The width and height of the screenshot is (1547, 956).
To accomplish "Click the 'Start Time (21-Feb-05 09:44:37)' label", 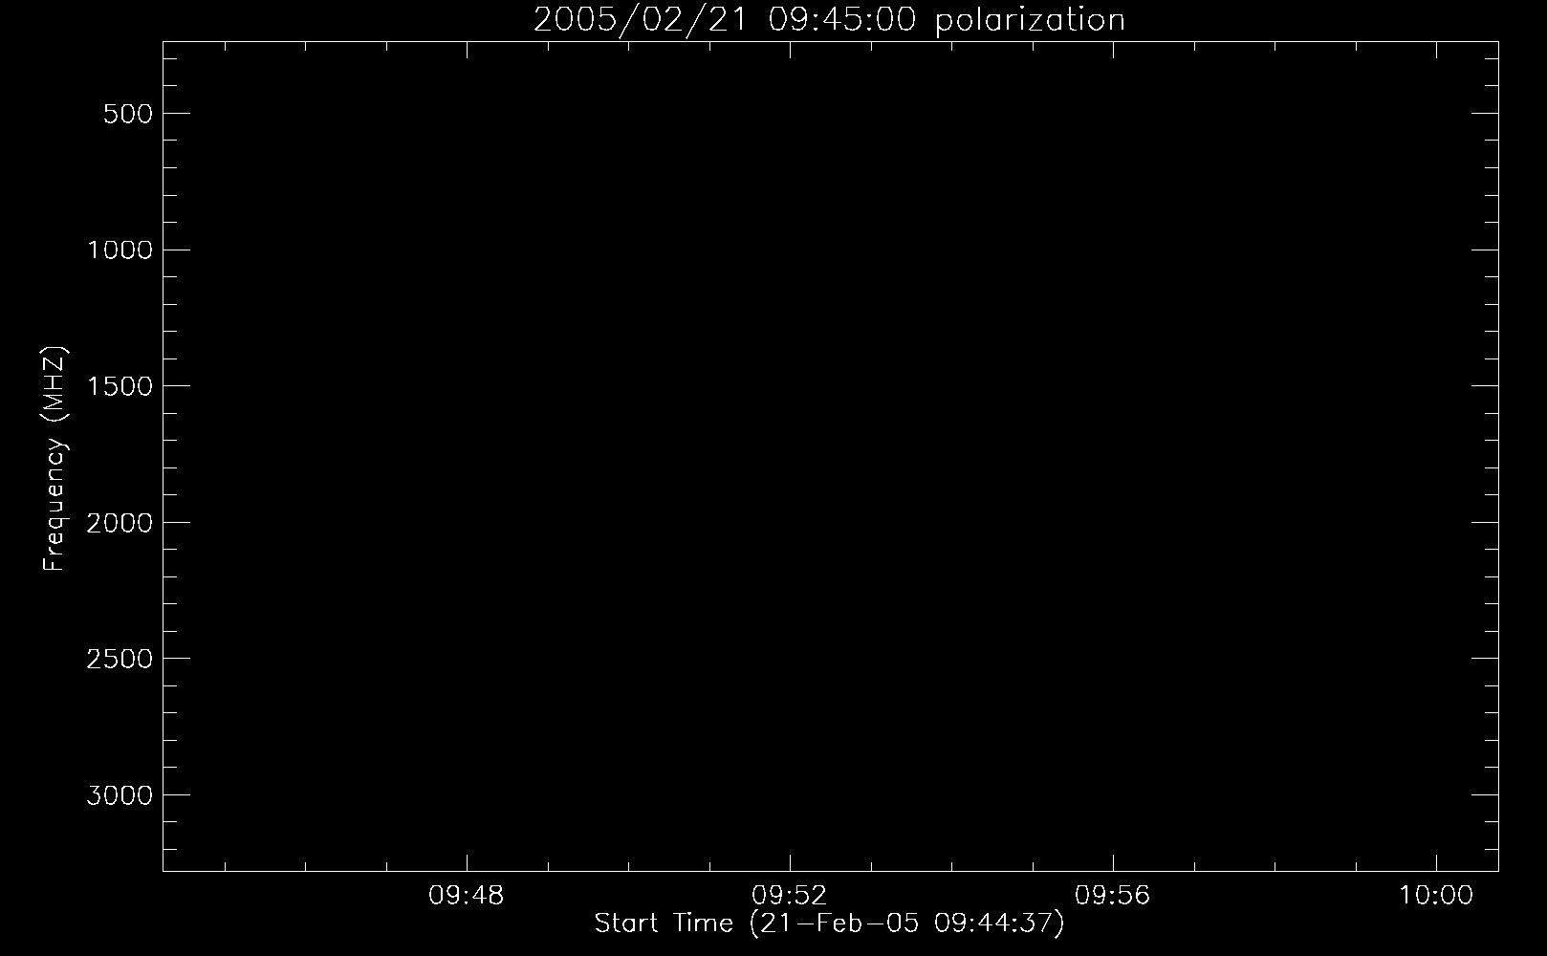I will pos(829,924).
